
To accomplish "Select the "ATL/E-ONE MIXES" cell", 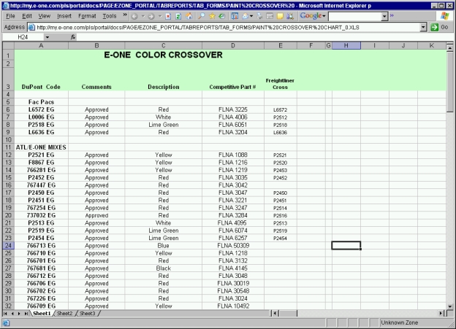I will pyautogui.click(x=41, y=147).
